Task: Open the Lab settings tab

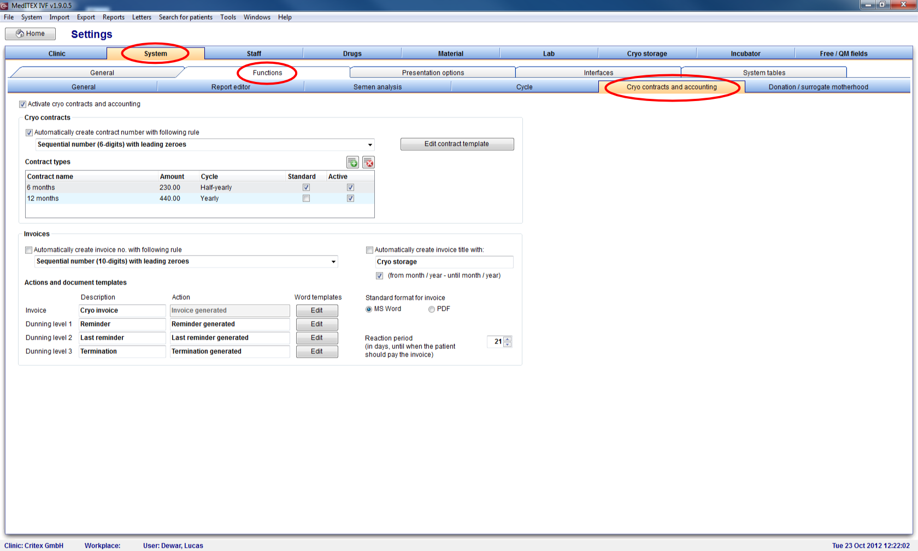Action: [x=549, y=54]
